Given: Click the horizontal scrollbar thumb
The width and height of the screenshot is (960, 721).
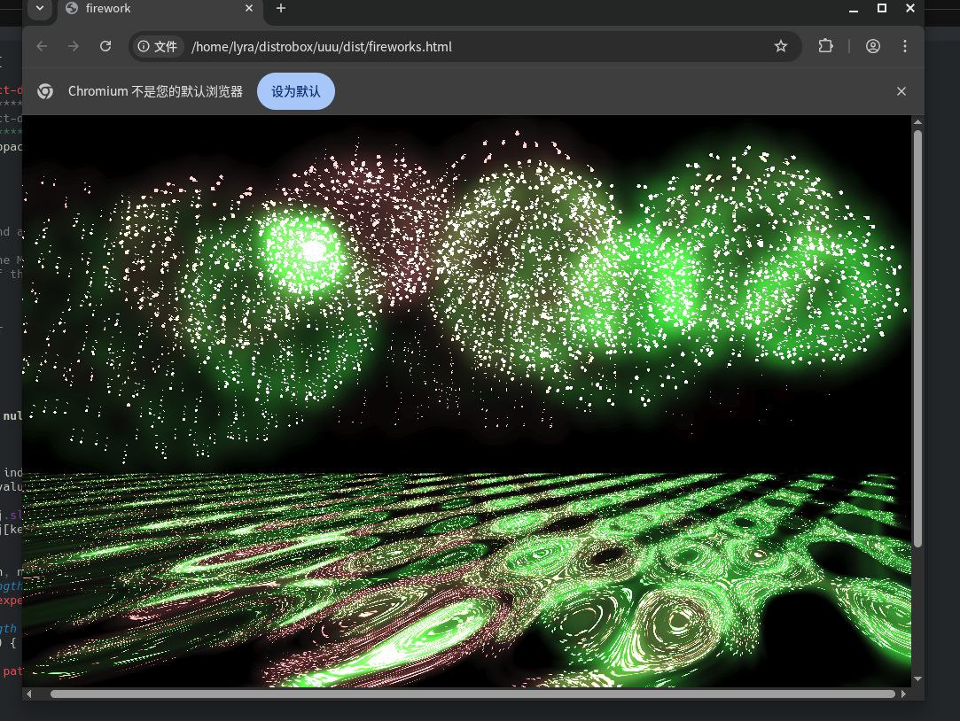Looking at the screenshot, I should pos(472,694).
